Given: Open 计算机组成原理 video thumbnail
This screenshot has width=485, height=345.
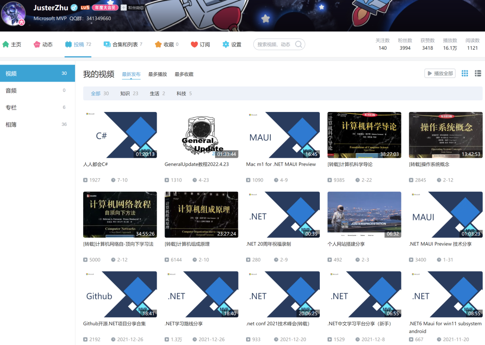Looking at the screenshot, I should pos(201,215).
